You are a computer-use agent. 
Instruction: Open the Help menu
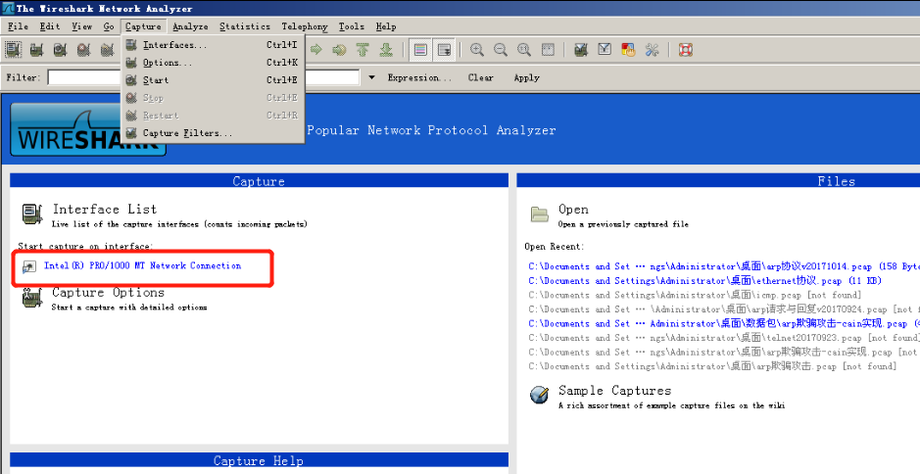click(x=386, y=26)
